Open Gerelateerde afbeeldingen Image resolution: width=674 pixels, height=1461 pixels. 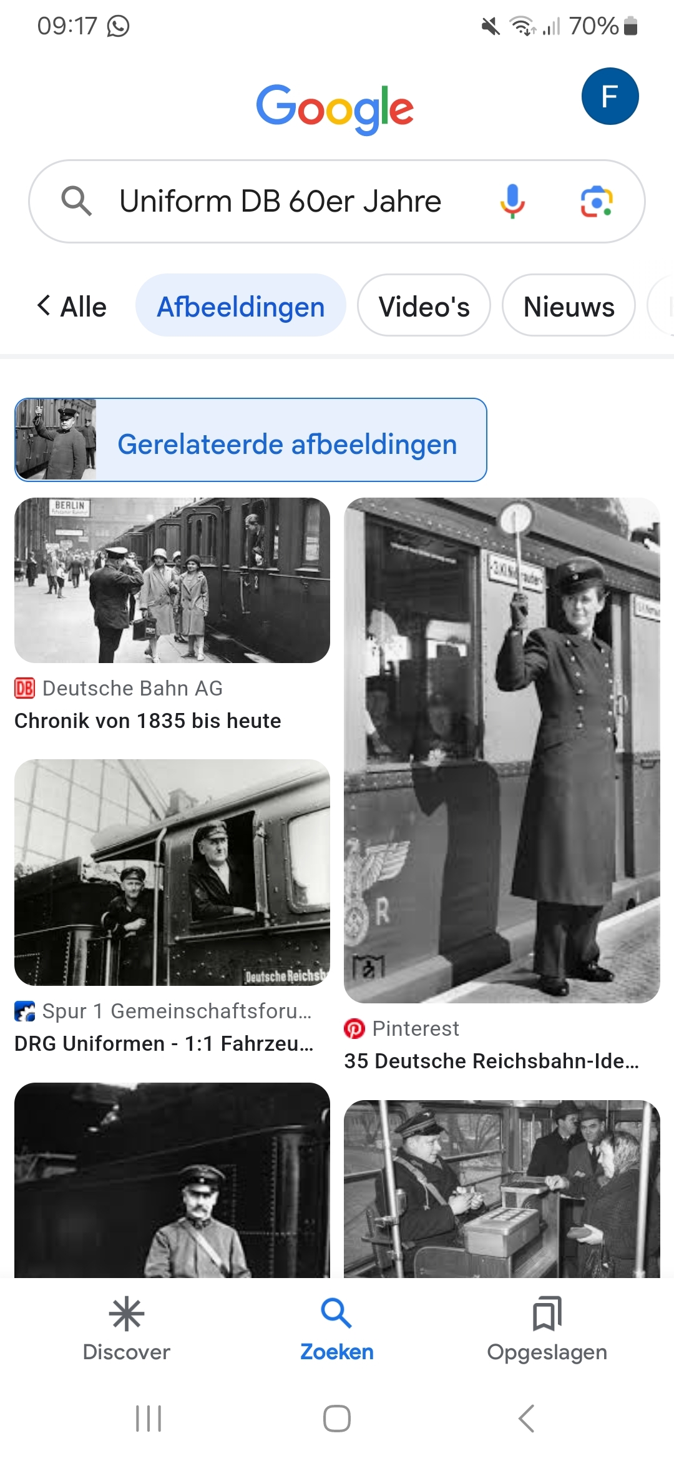coord(251,440)
